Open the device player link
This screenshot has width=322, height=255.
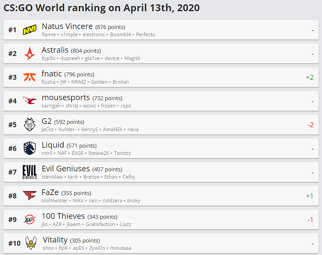tap(112, 58)
